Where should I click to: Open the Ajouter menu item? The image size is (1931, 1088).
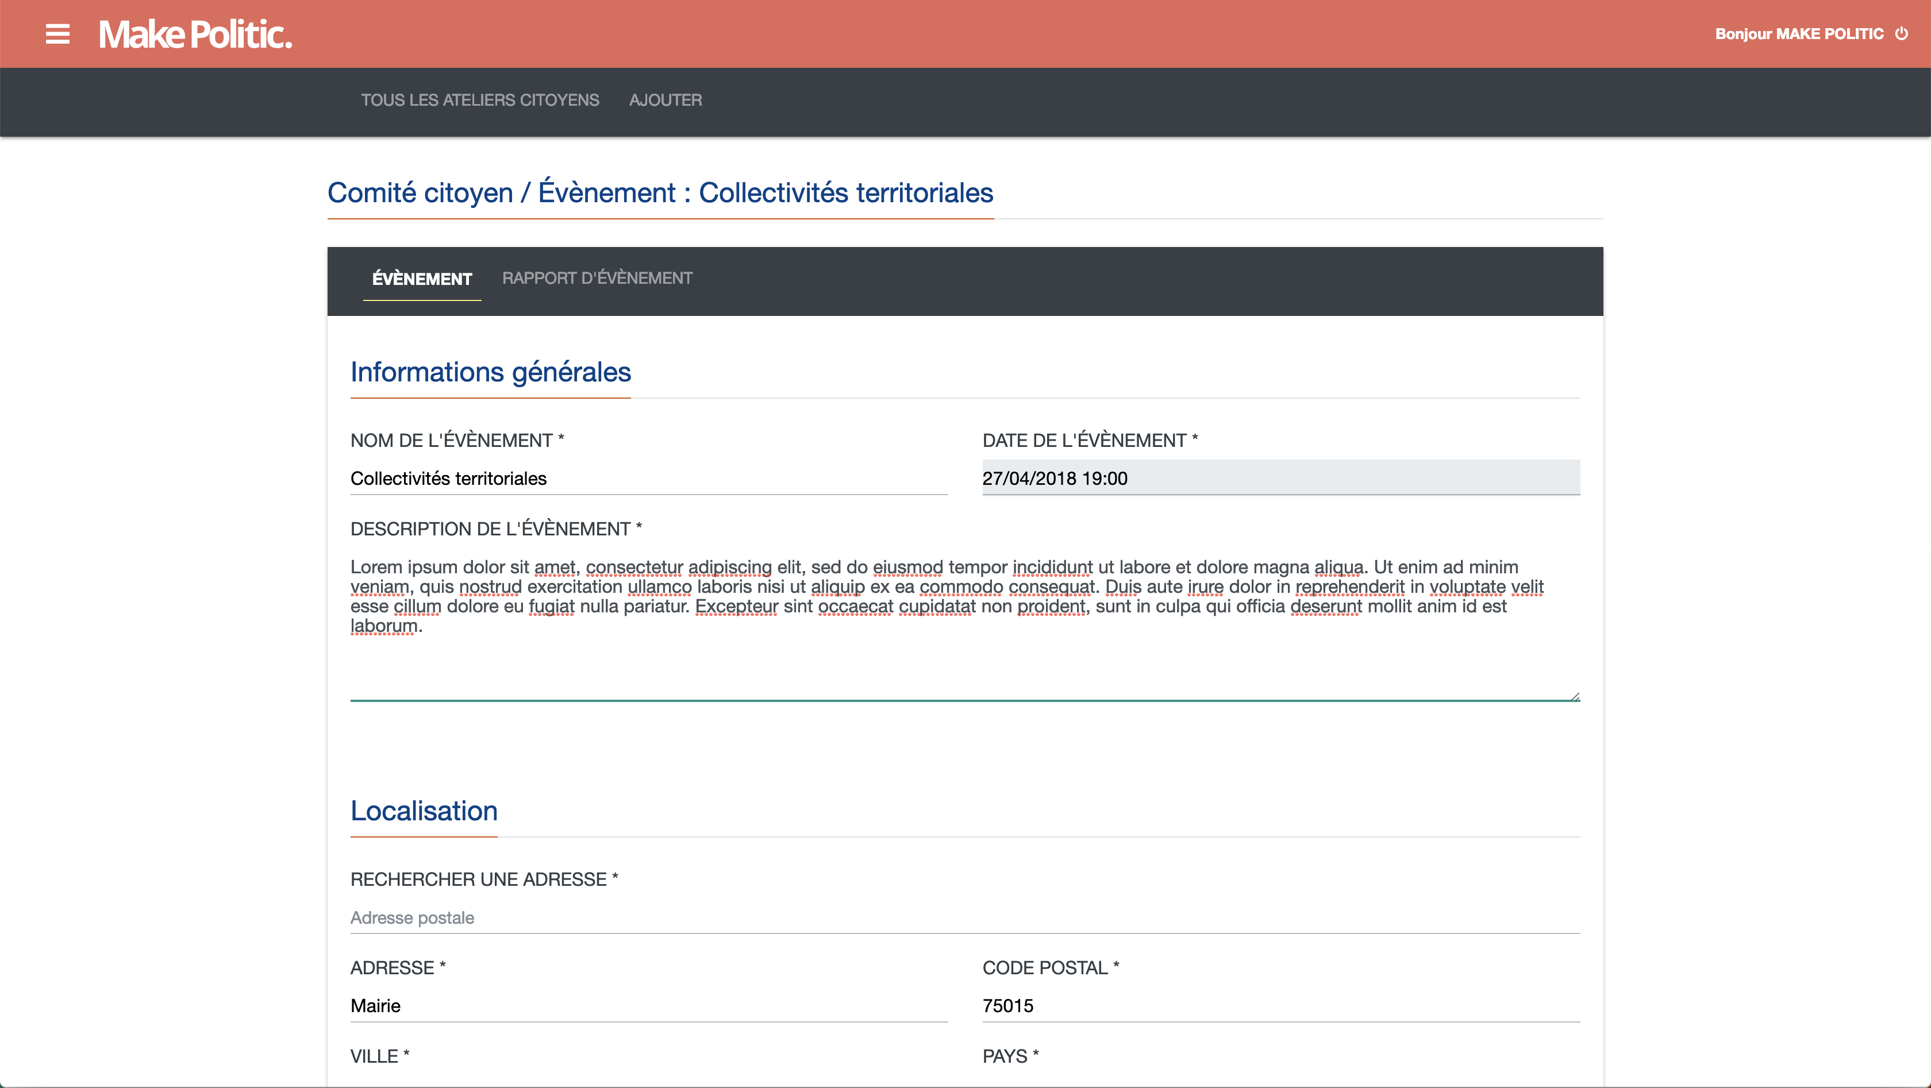coord(665,101)
